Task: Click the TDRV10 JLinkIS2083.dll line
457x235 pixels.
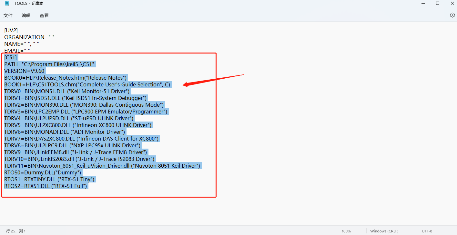Action: tap(80, 159)
